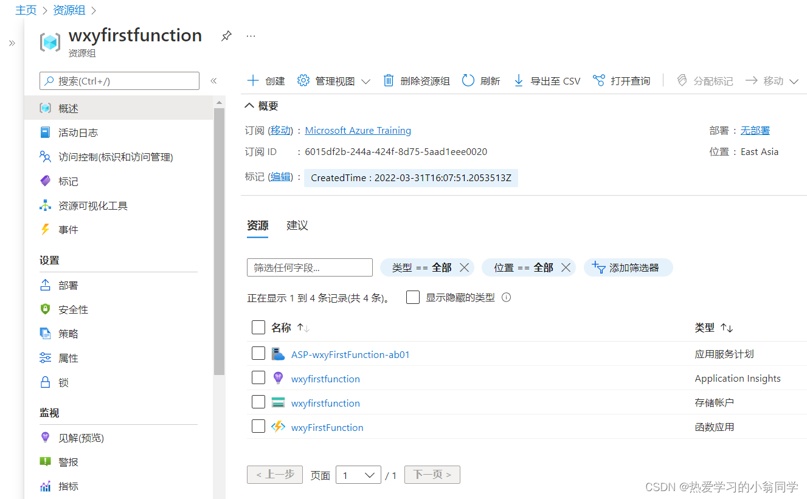This screenshot has width=807, height=499.
Task: Go to 主页 in the breadcrumb
Action: click(x=26, y=10)
